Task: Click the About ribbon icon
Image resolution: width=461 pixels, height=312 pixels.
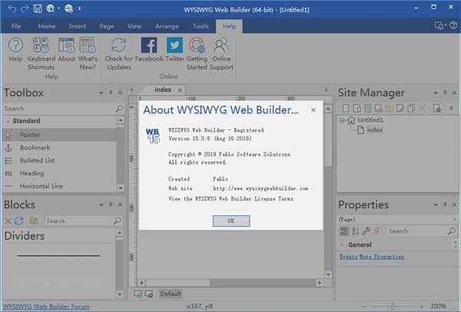Action: point(67,50)
